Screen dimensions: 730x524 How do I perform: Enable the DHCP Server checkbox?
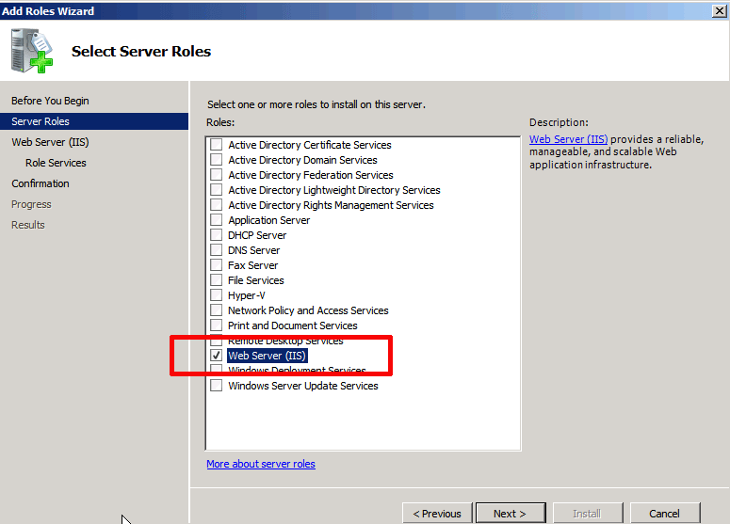point(216,235)
